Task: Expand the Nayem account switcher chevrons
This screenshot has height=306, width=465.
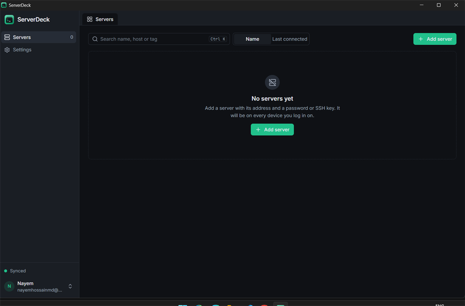Action: pyautogui.click(x=70, y=286)
